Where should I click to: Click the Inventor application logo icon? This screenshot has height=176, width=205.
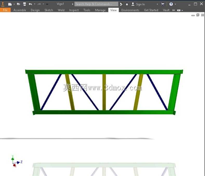[3, 4]
